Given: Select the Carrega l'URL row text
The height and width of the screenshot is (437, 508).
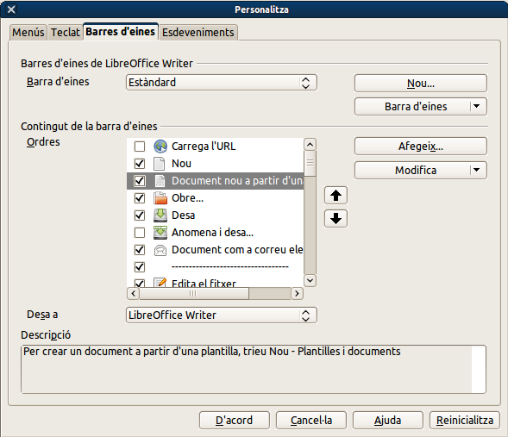Looking at the screenshot, I should (204, 147).
